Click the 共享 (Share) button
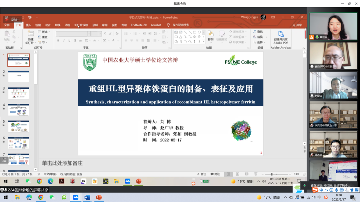Viewport: 360px width, 202px height. tap(298, 25)
